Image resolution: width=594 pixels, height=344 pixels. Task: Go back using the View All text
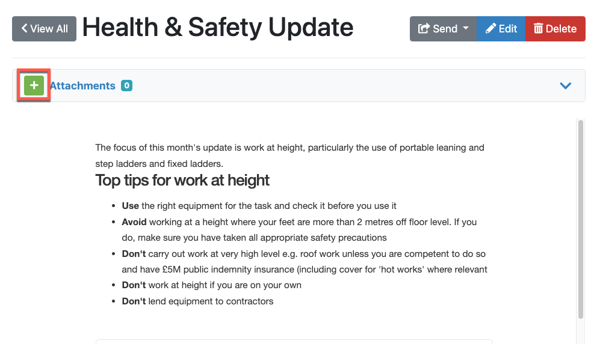click(49, 28)
